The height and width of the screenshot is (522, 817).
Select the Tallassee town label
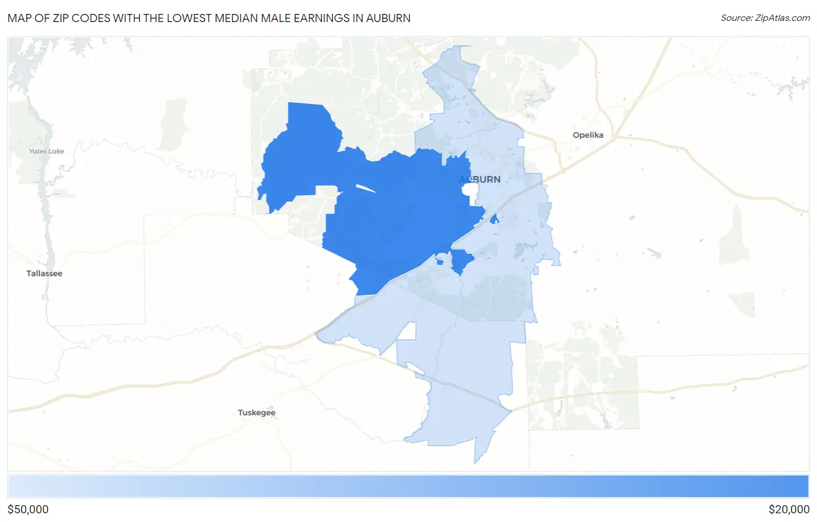tap(44, 273)
